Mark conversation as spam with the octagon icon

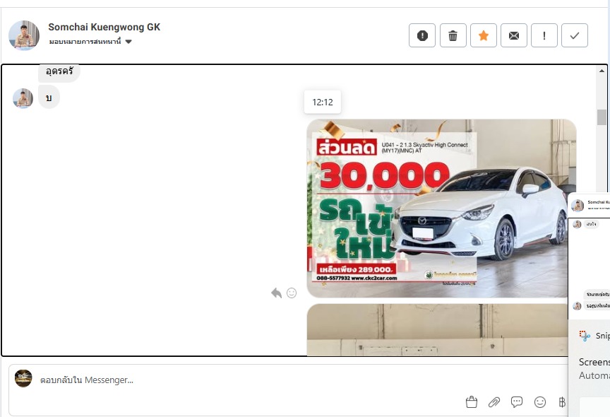[x=422, y=35]
